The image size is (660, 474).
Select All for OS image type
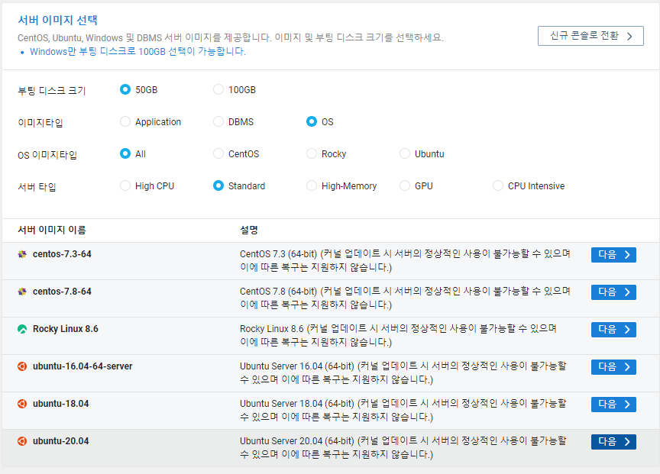click(x=125, y=153)
